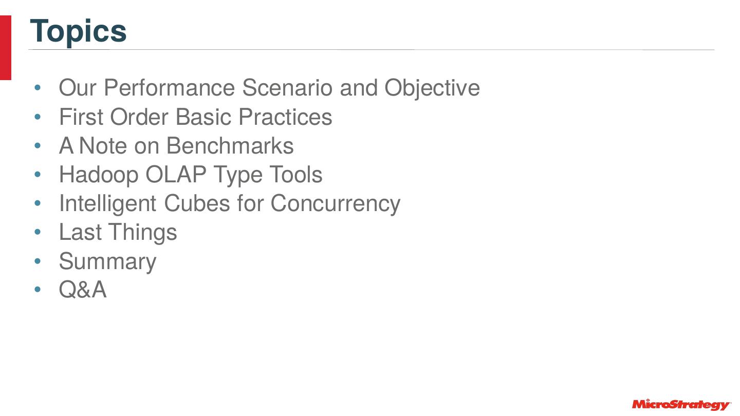Select First Order Basic Practices topic

(x=195, y=117)
